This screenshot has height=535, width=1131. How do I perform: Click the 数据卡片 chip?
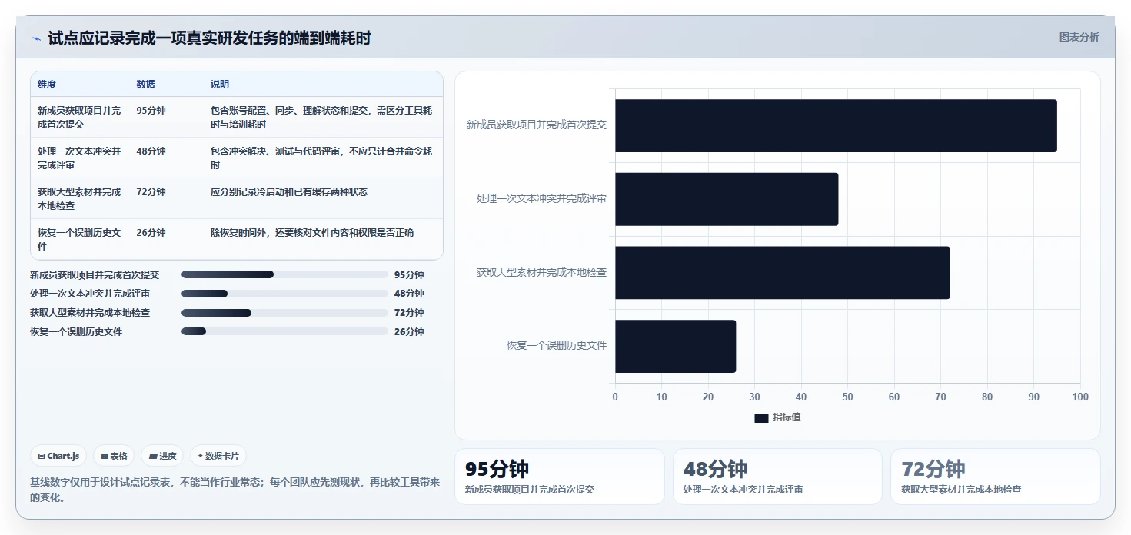click(218, 456)
